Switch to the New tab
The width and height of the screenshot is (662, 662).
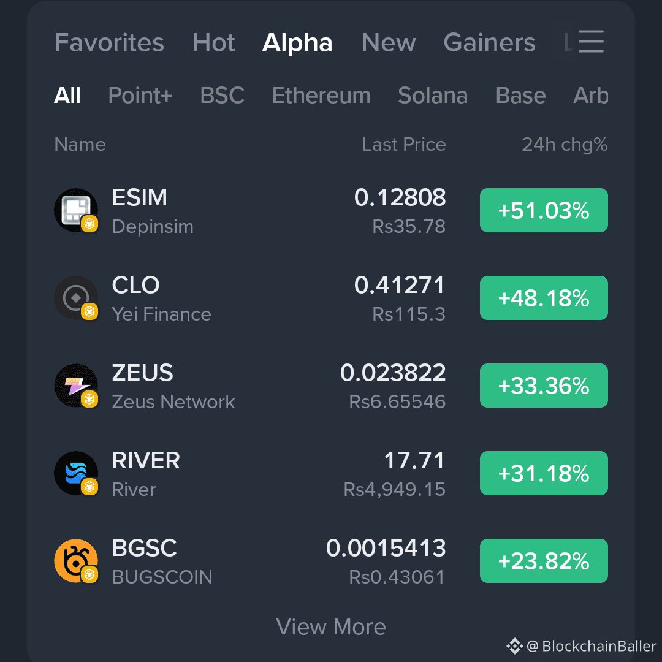[388, 42]
